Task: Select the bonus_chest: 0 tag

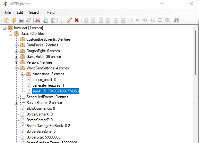Action: (44, 80)
